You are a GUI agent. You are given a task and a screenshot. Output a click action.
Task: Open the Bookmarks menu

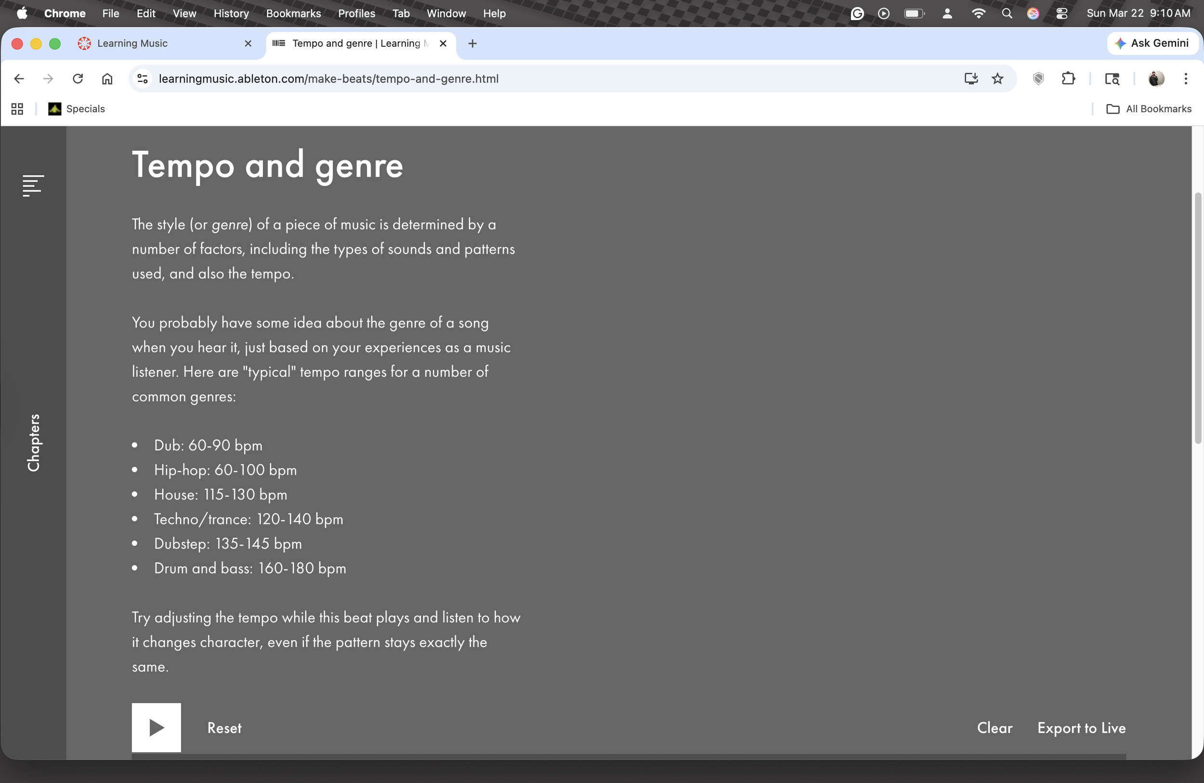coord(293,13)
